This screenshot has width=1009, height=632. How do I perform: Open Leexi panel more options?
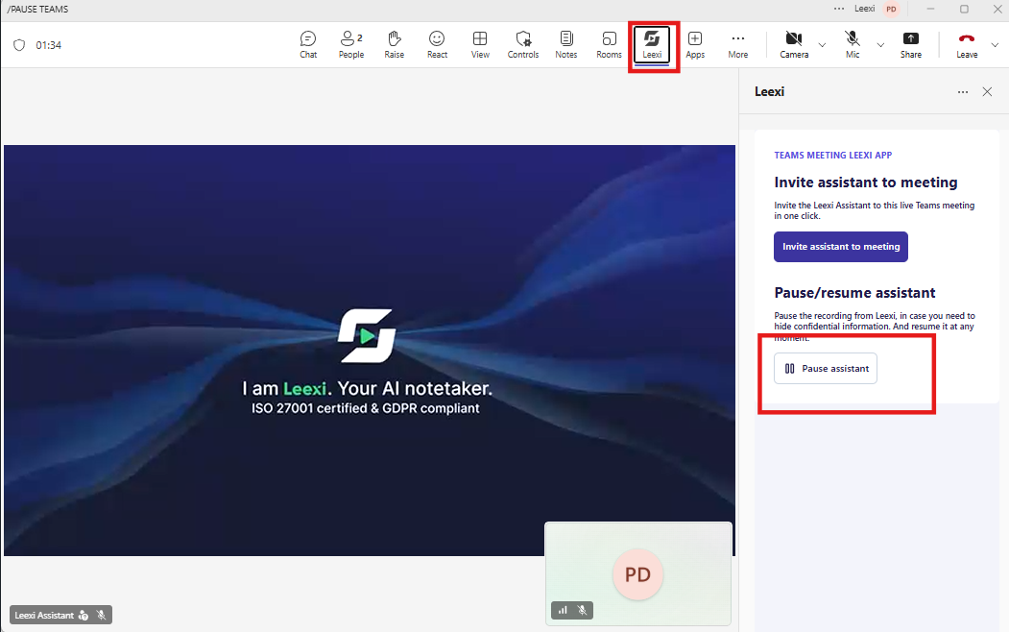click(963, 92)
